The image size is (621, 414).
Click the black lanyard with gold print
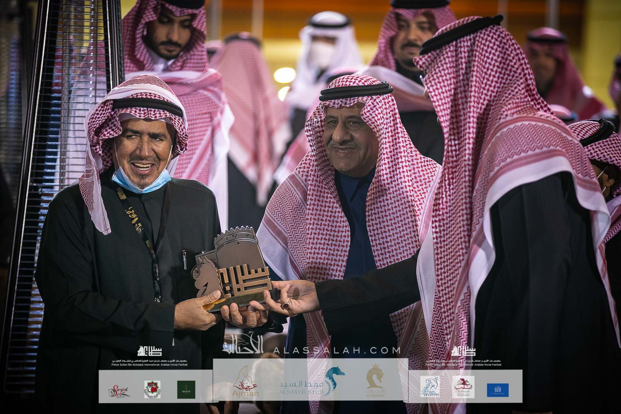click(x=143, y=232)
